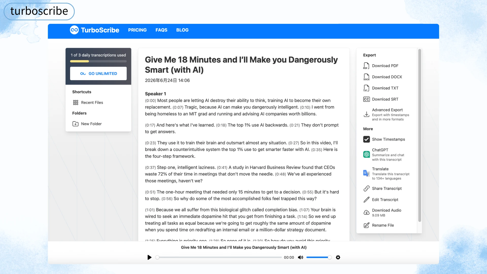The image size is (487, 274).
Task: Click the player track title text
Action: 244,247
